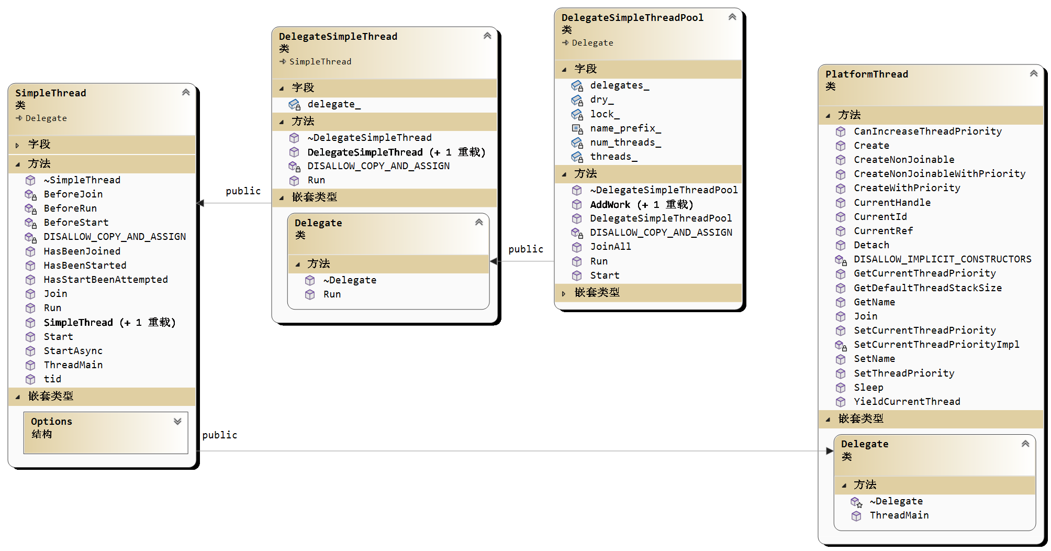Click the name_prefix_ field icon

[577, 128]
